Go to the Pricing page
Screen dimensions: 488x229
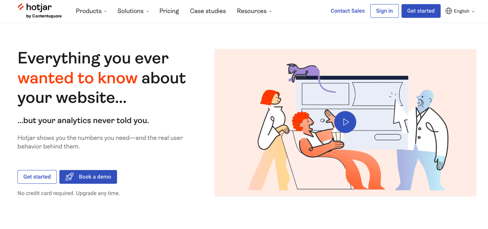(x=169, y=11)
